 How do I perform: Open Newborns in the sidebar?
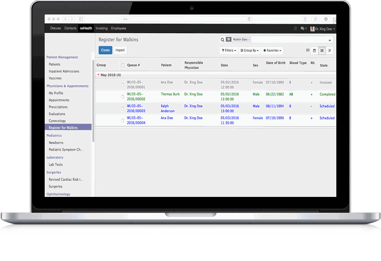(x=56, y=143)
